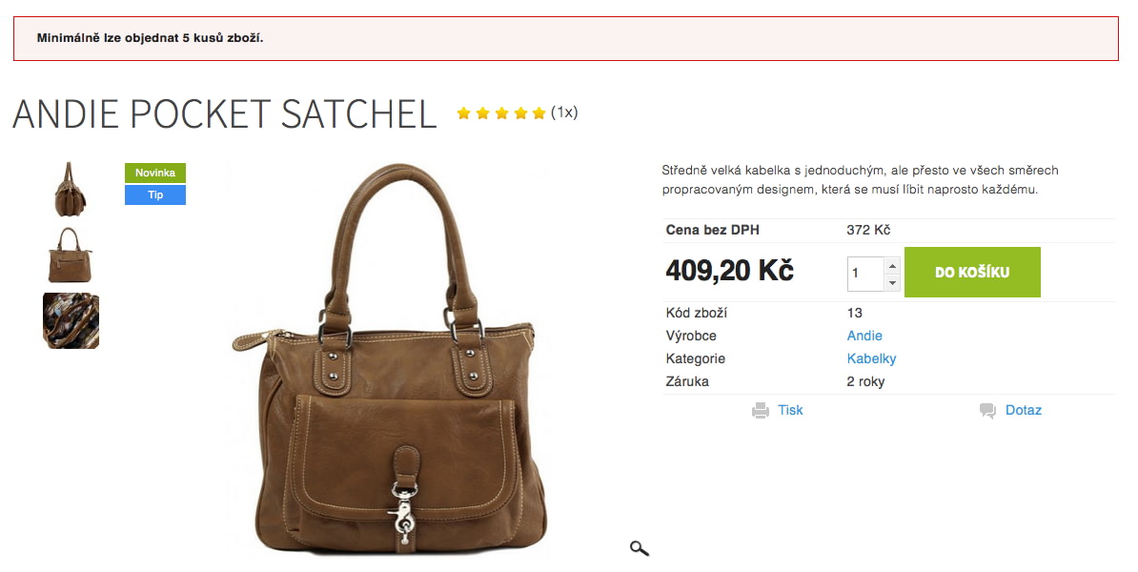Click the speech bubble Dotaz icon
Image resolution: width=1138 pixels, height=572 pixels.
(987, 410)
